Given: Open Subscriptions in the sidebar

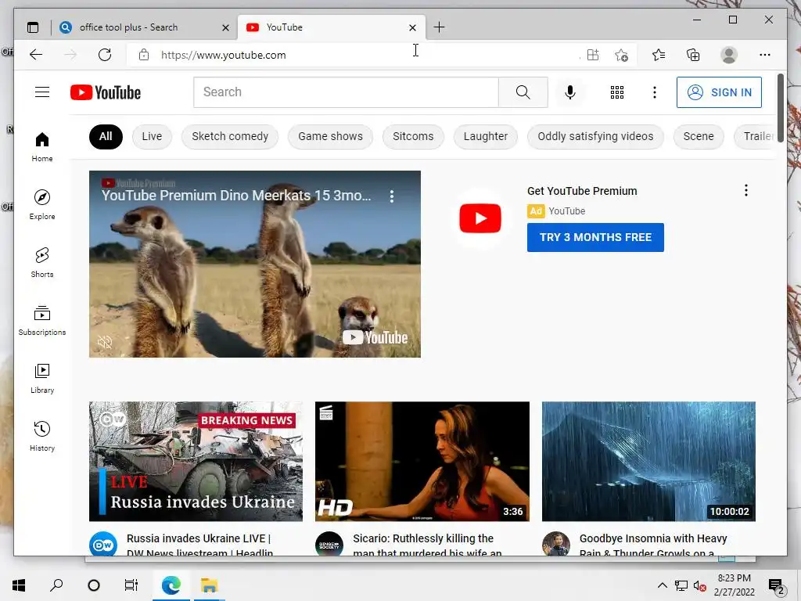Looking at the screenshot, I should (42, 320).
